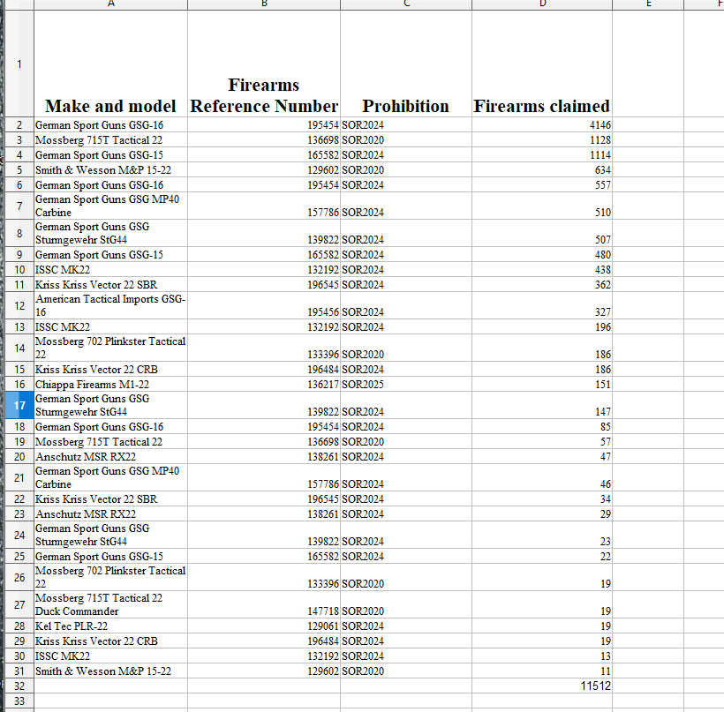Click firearms claimed value 438

[542, 269]
